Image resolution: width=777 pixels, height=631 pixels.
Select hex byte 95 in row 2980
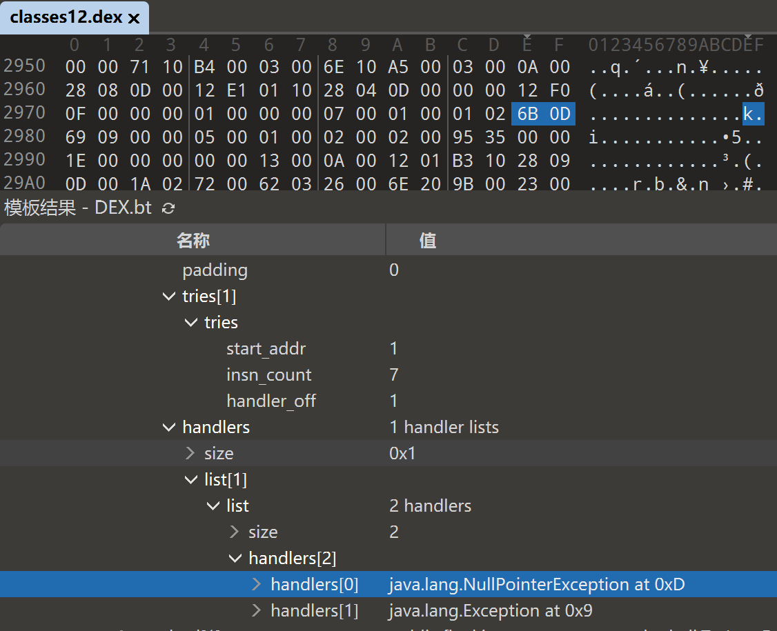(x=462, y=137)
